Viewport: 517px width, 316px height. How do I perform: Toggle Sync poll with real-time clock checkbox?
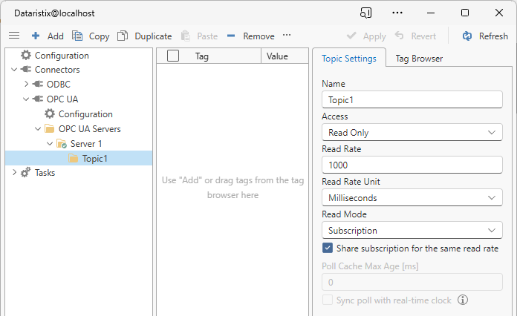pos(328,300)
